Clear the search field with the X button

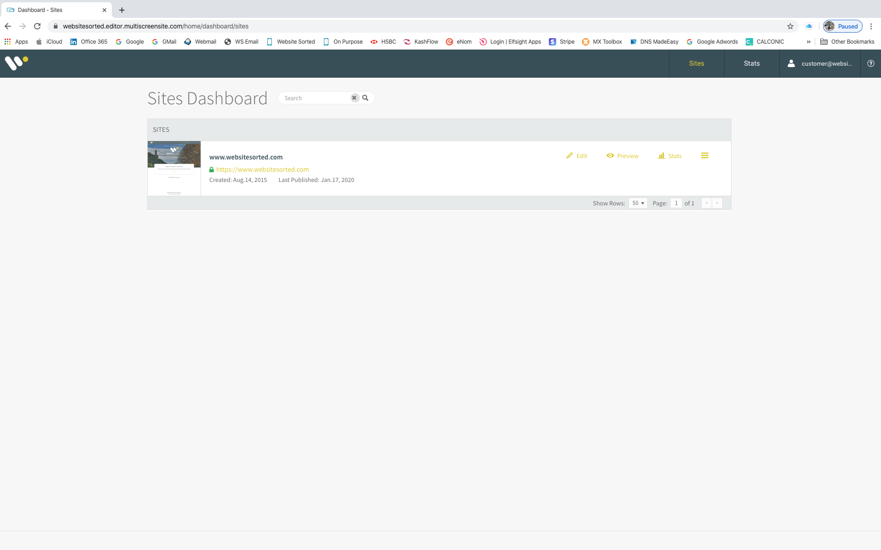[354, 97]
